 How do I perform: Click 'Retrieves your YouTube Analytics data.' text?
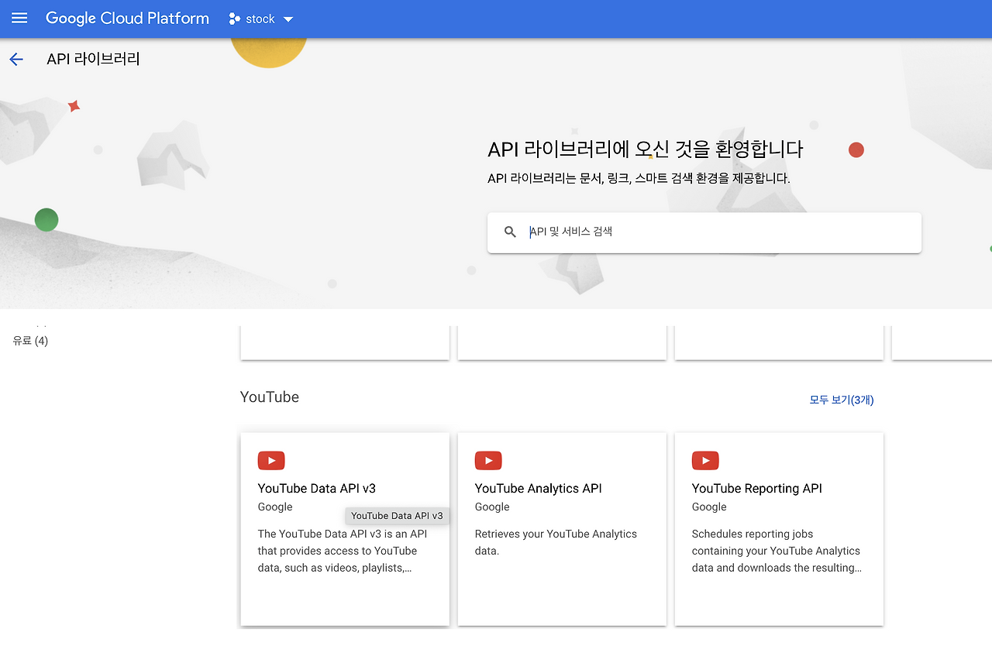(556, 542)
